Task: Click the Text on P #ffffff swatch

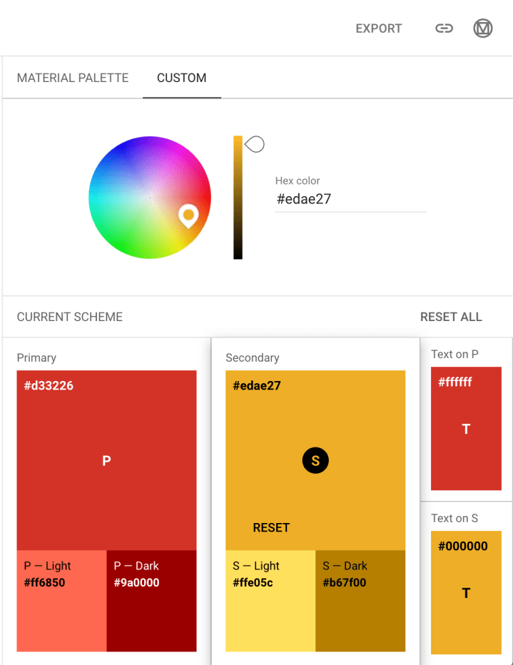Action: [x=466, y=429]
